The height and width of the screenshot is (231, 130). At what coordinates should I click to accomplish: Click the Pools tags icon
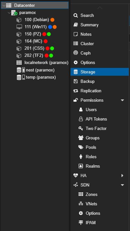tap(81, 147)
